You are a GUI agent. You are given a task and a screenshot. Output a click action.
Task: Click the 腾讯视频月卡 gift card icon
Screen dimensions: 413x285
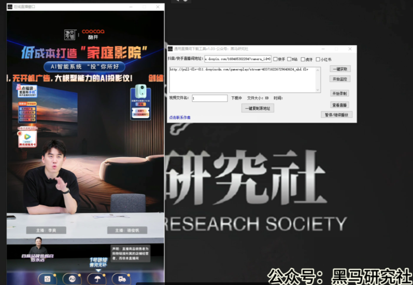point(27,139)
